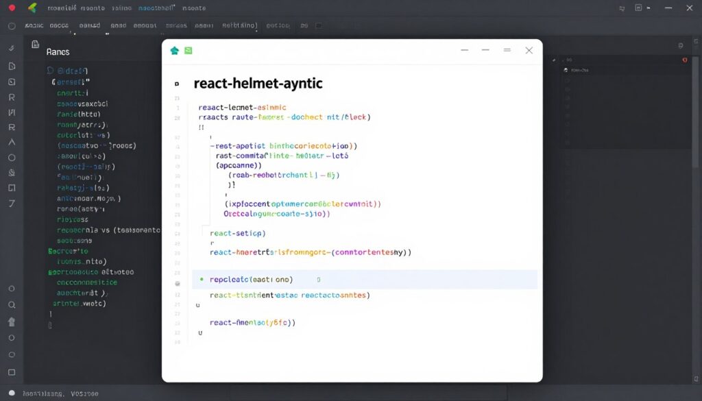The width and height of the screenshot is (702, 401).
Task: Tick the square checkbox ending the toolbar row
Action: click(x=319, y=25)
